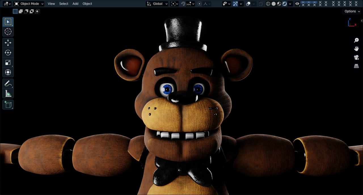This screenshot has width=363, height=195.
Task: Click the red X axis on navigation gizmo
Action: pos(355,25)
